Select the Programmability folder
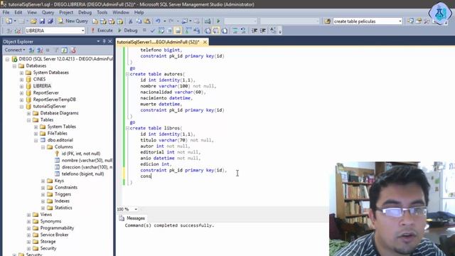Viewport: 455px width, 256px height. tap(57, 228)
